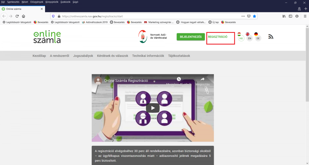
Task: Open the Marketing szövegírás bookmark
Action: pos(159,22)
